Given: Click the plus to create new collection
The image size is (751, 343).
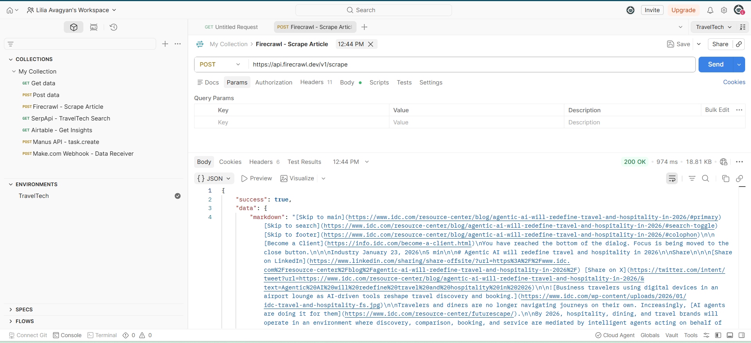Looking at the screenshot, I should point(165,44).
